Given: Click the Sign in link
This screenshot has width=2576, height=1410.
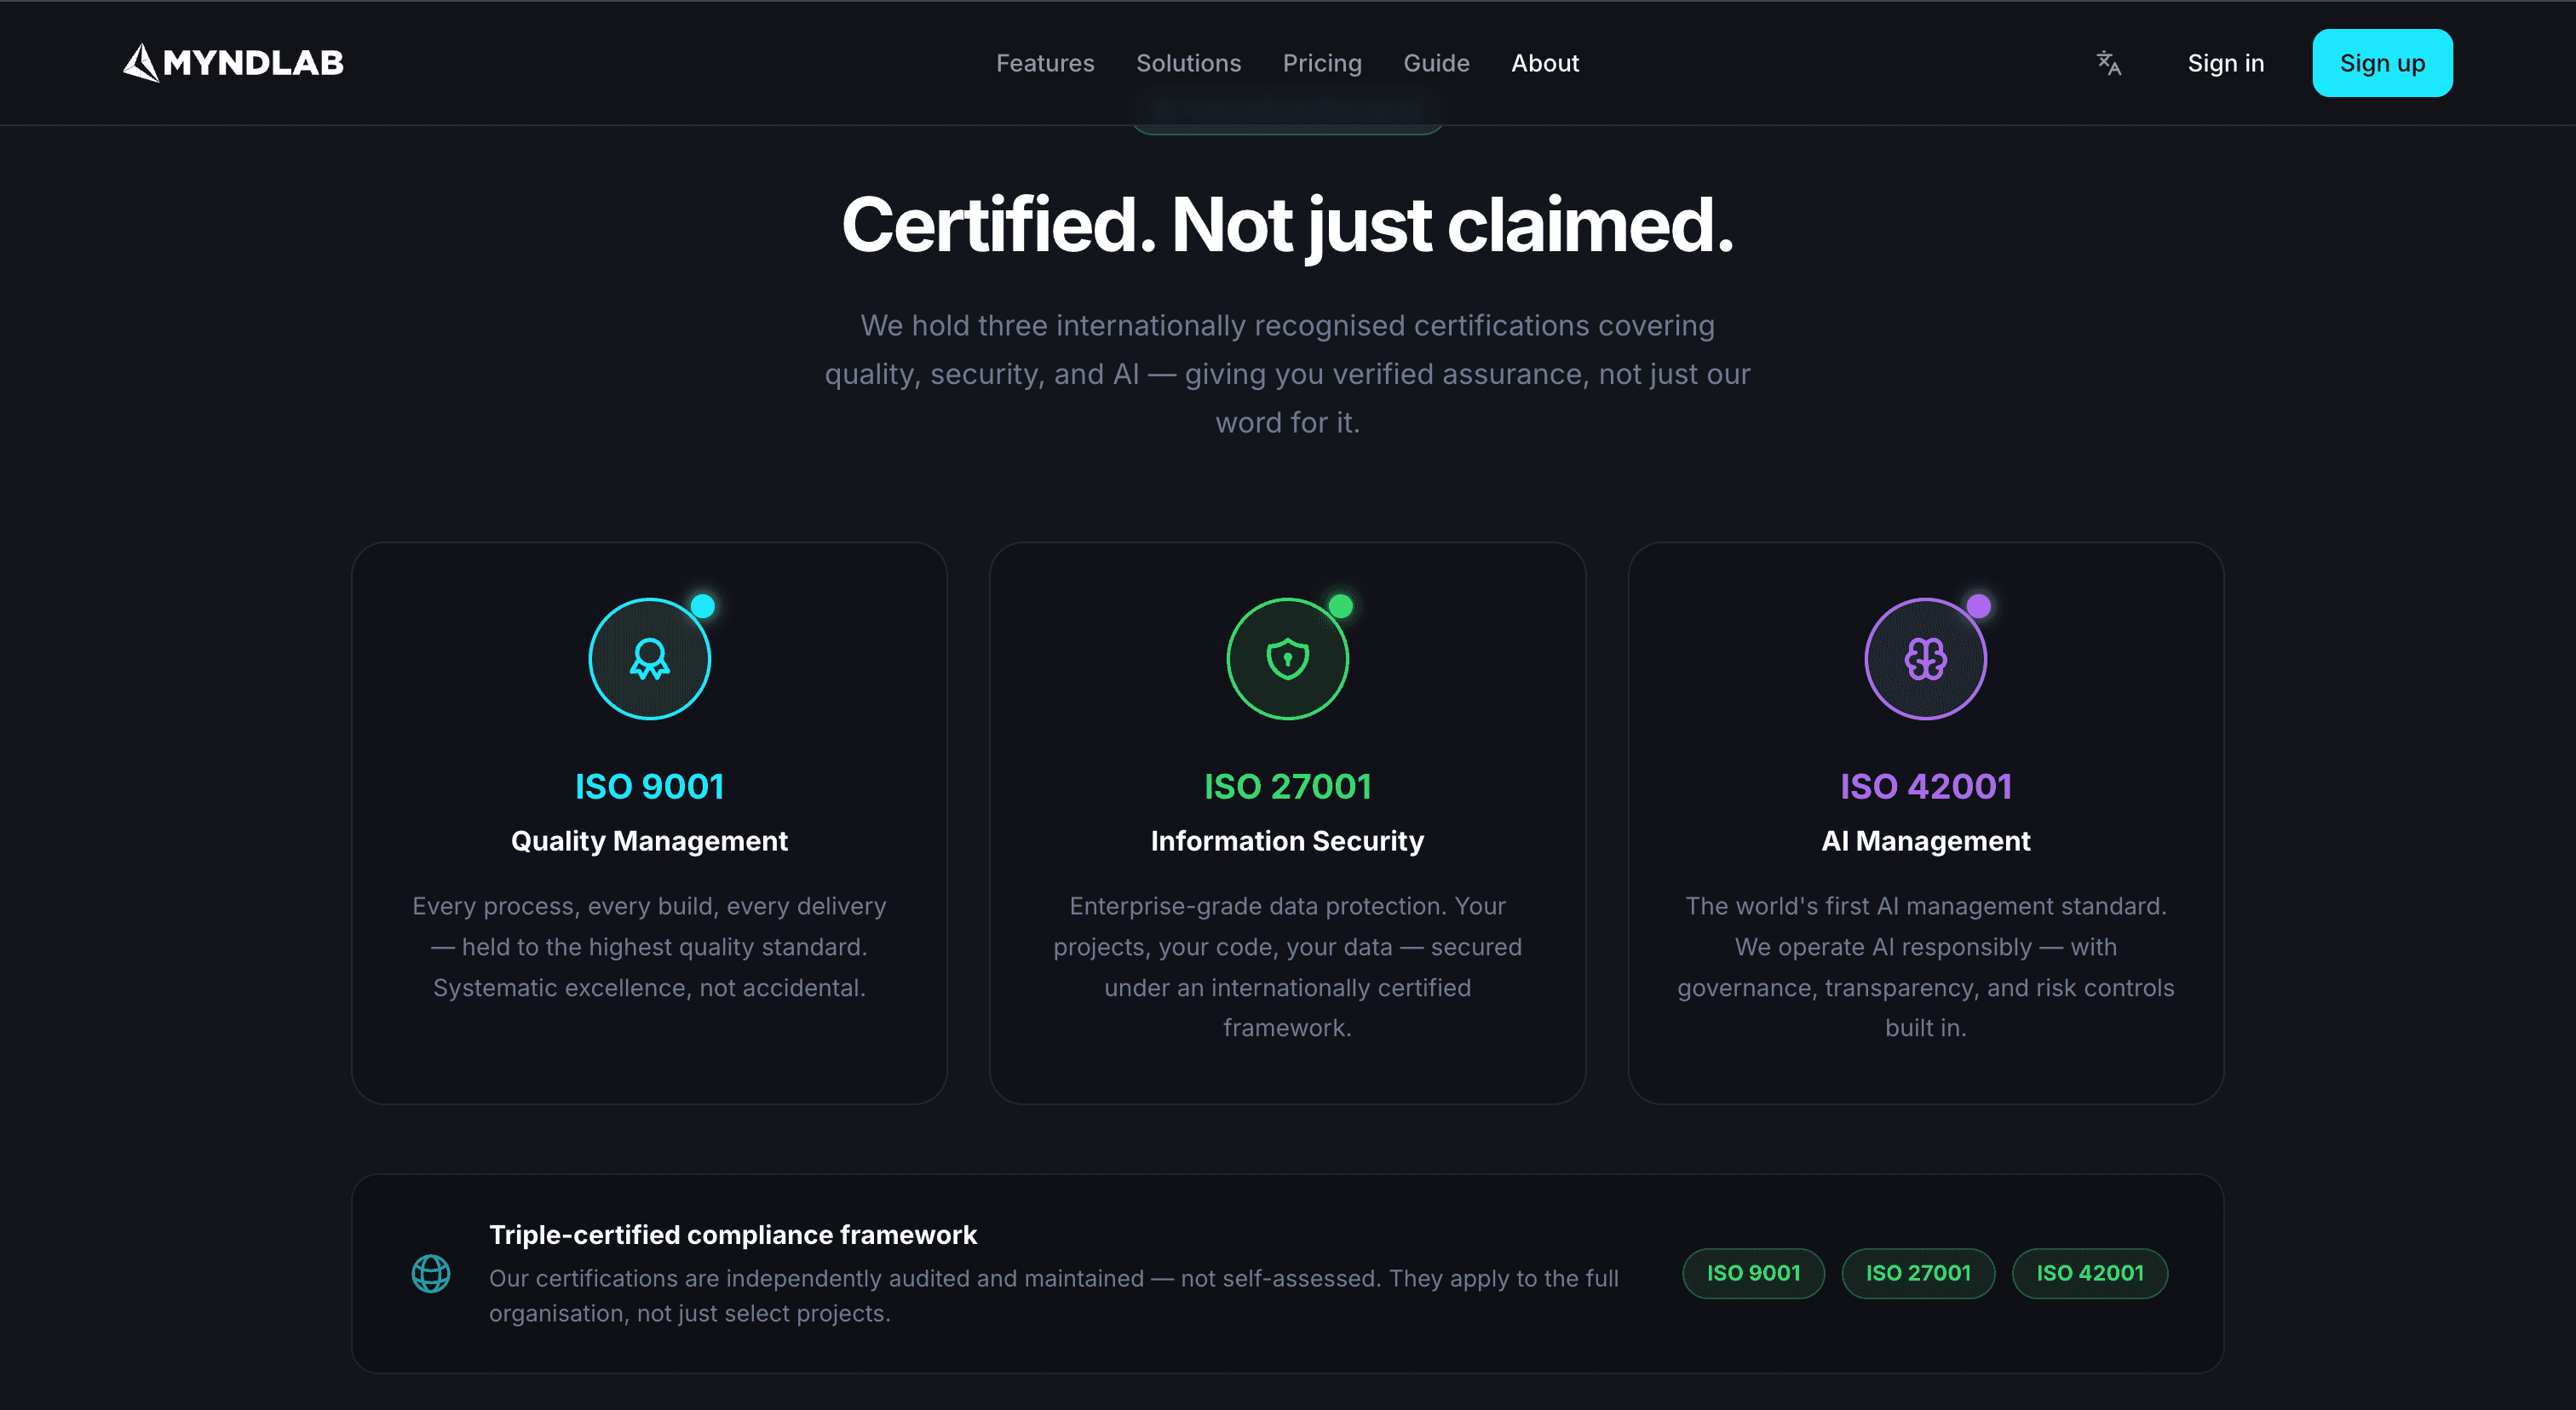Looking at the screenshot, I should tap(2225, 62).
